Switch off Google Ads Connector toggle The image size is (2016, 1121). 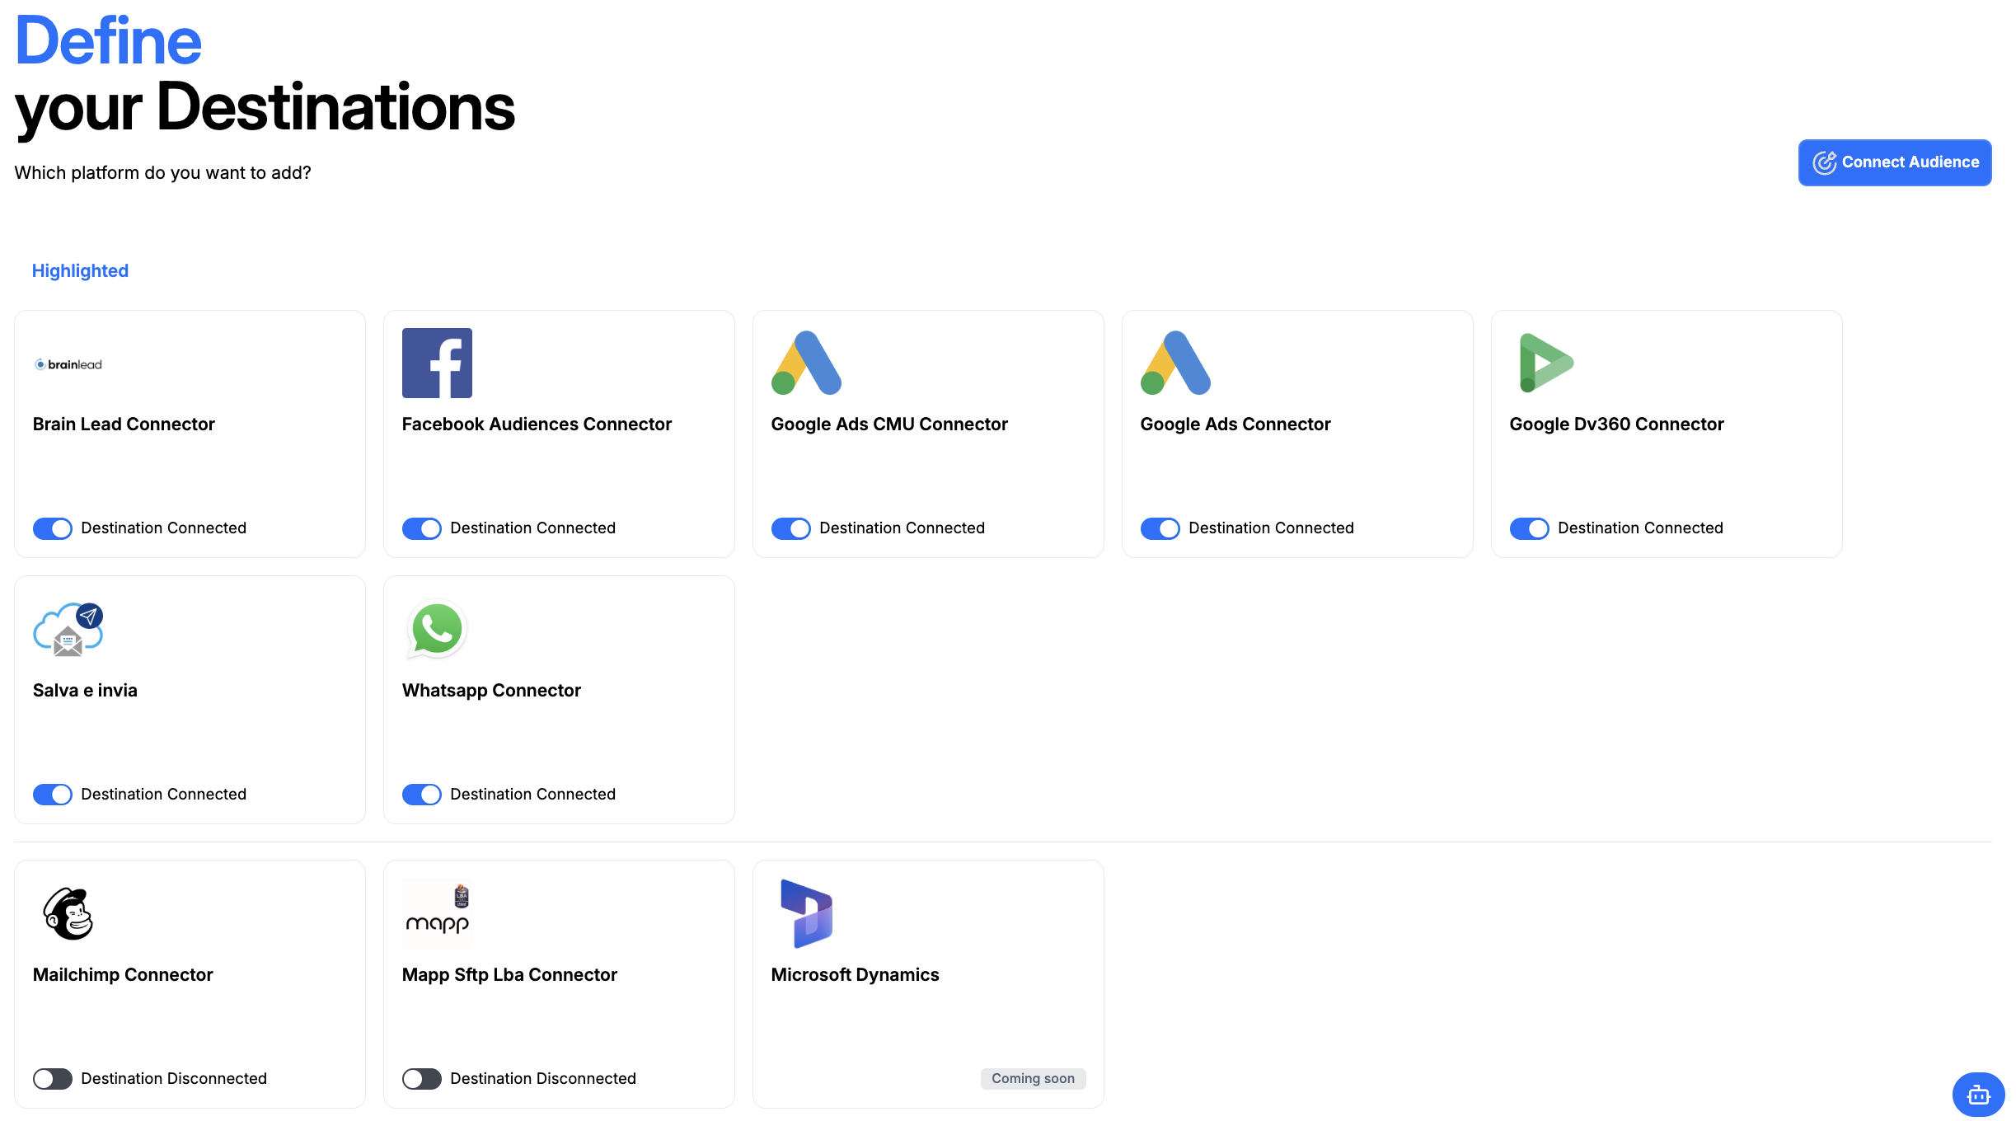tap(1160, 528)
